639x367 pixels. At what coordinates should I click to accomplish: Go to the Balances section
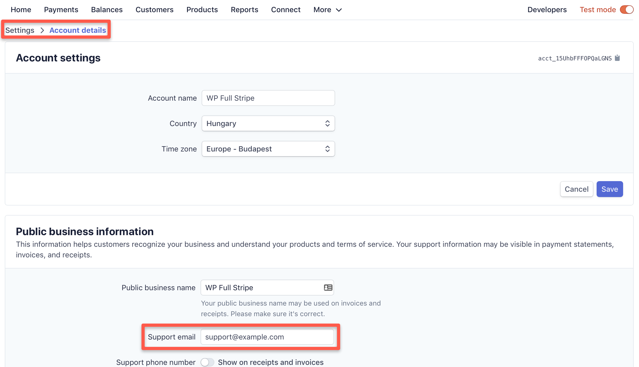pos(106,10)
